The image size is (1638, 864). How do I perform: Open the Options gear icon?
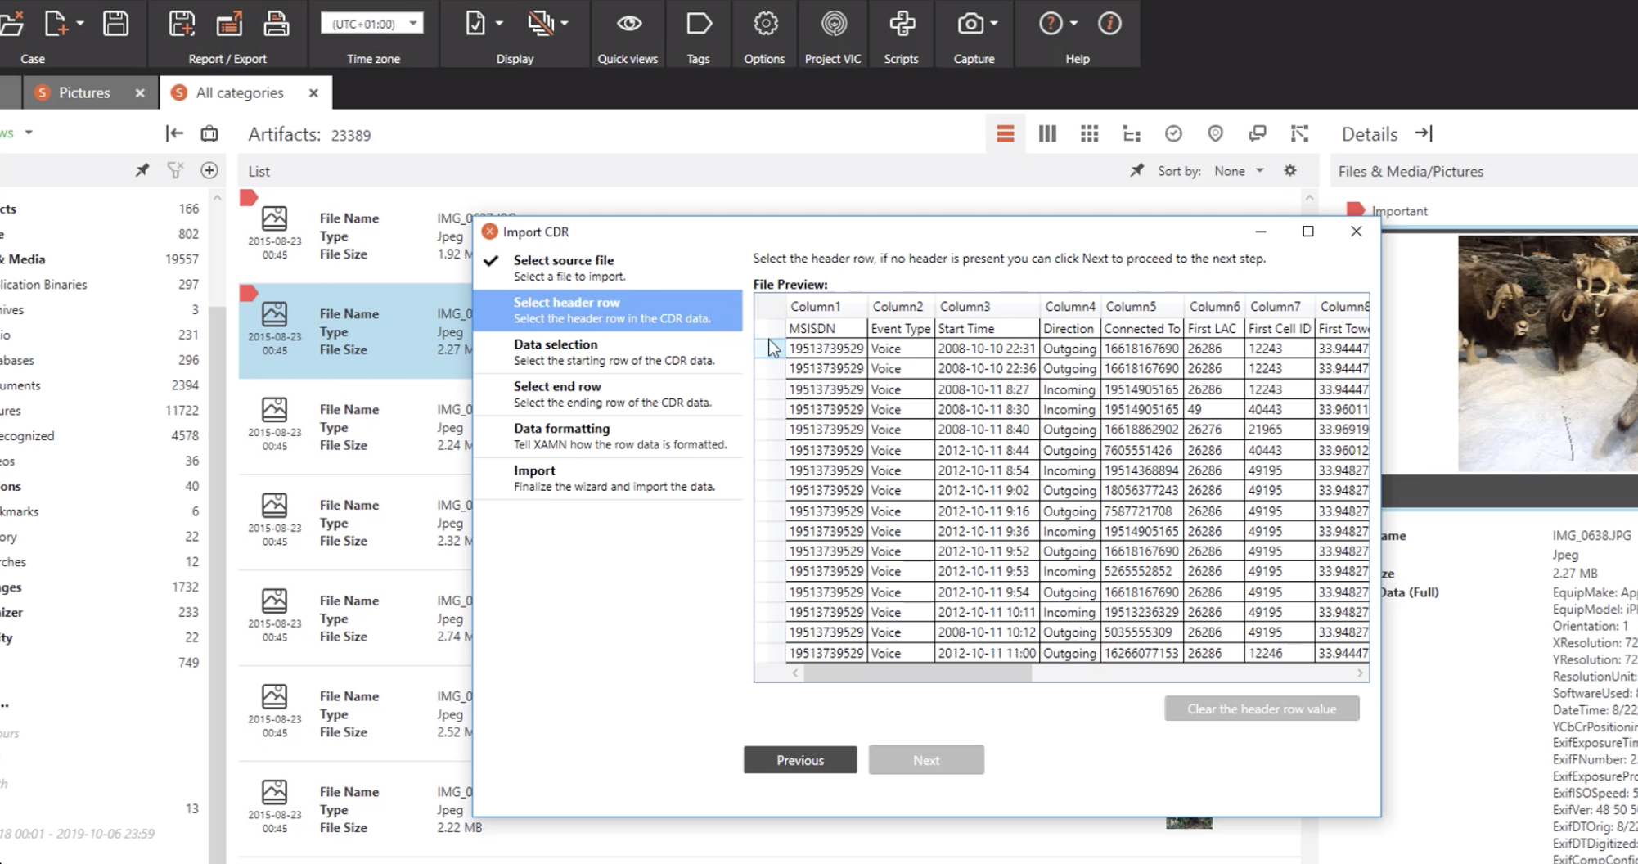[765, 25]
